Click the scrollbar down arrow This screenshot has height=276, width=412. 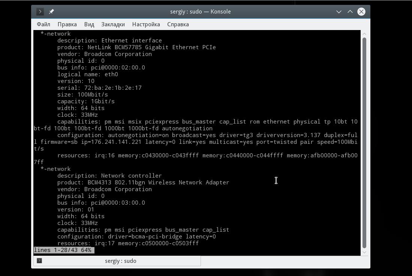pyautogui.click(x=364, y=252)
